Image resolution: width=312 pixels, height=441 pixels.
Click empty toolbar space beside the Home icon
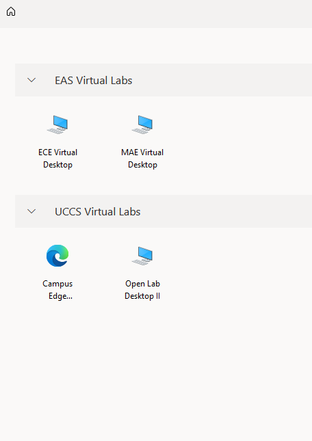click(163, 13)
